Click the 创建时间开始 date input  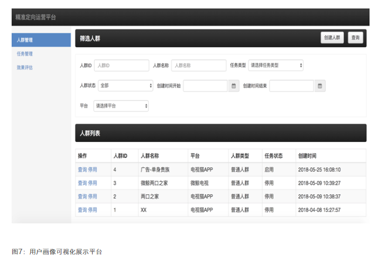tap(205, 86)
